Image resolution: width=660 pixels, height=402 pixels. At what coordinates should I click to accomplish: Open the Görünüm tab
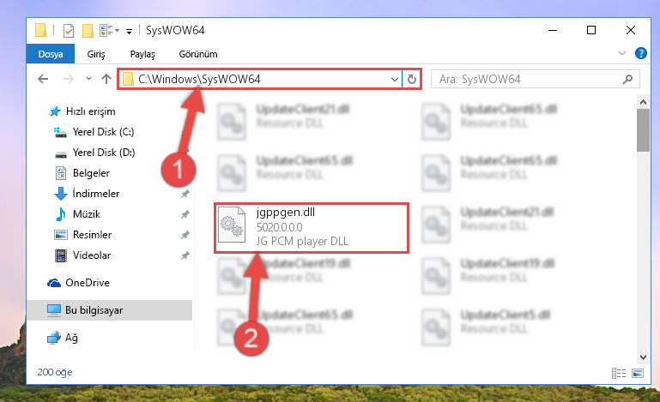point(198,54)
